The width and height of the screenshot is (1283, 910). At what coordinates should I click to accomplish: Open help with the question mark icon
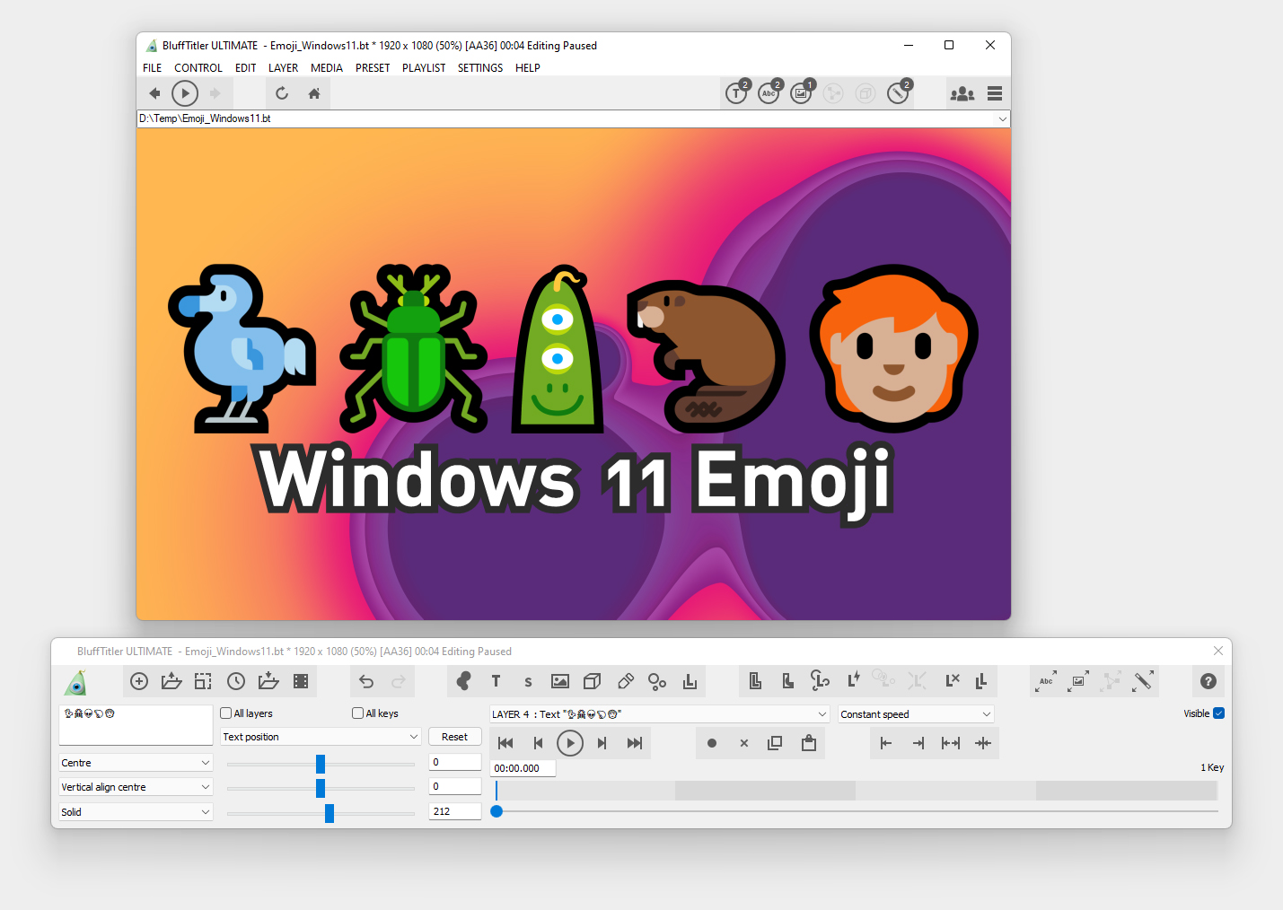point(1208,681)
